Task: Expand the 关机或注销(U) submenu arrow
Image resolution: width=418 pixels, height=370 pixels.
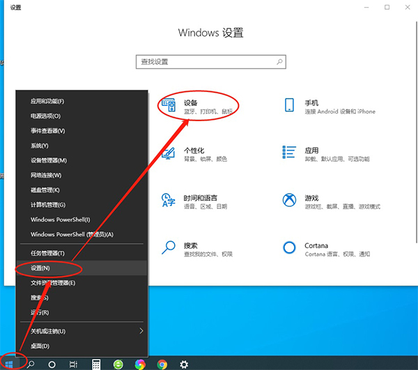Action: coord(141,331)
